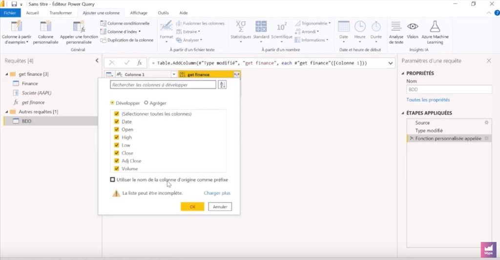Open the Informations dropdown

(x=327, y=40)
